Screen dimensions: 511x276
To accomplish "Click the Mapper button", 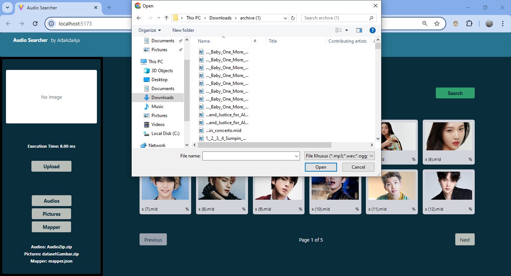I will tap(51, 227).
